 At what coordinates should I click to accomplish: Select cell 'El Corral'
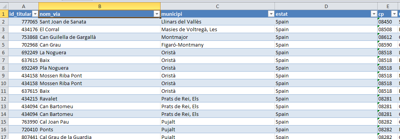tap(99, 30)
